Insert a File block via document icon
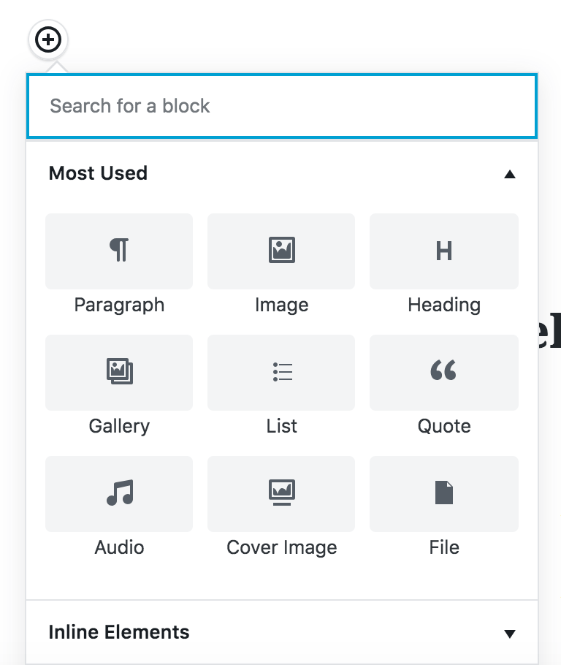Viewport: 561px width, 665px height. pyautogui.click(x=443, y=493)
